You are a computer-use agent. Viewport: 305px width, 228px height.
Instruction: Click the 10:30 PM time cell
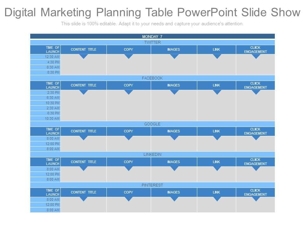[45, 103]
